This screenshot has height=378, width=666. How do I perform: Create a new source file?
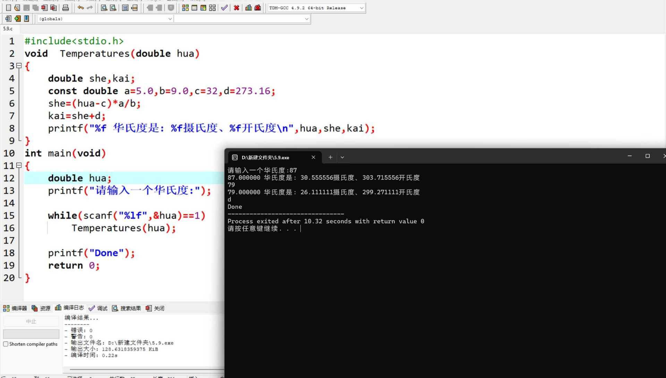[x=8, y=8]
